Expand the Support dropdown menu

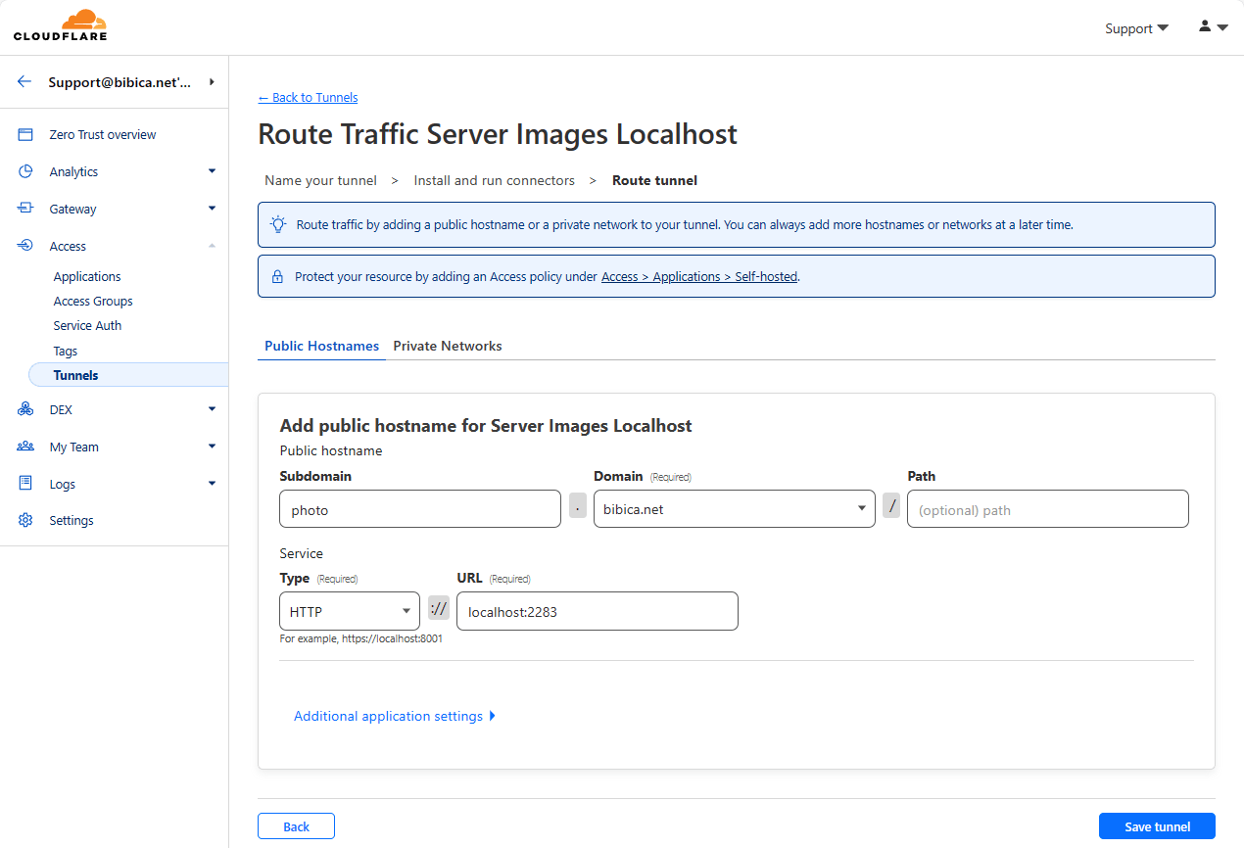[x=1136, y=28]
